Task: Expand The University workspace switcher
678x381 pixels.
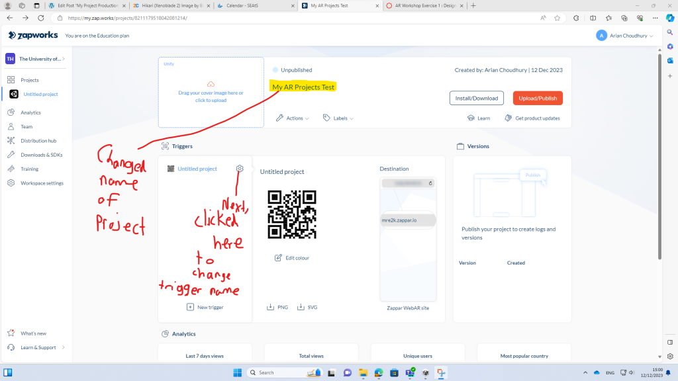Action: [x=36, y=59]
